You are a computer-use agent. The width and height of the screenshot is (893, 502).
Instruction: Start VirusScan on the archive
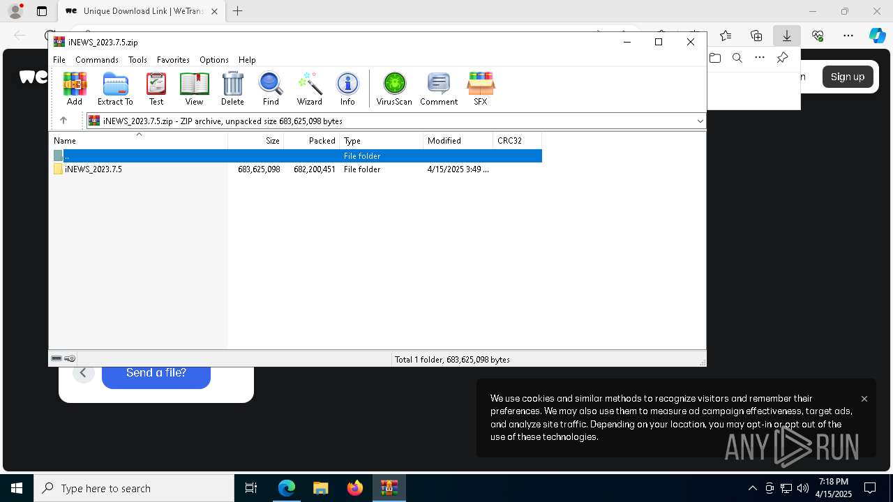[x=394, y=89]
